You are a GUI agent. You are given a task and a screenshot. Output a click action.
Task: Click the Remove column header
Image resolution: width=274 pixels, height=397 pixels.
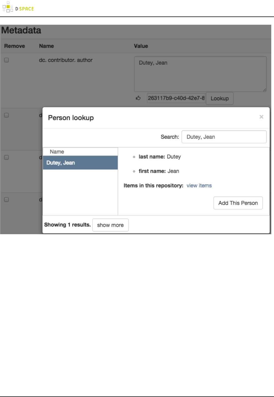pyautogui.click(x=15, y=46)
